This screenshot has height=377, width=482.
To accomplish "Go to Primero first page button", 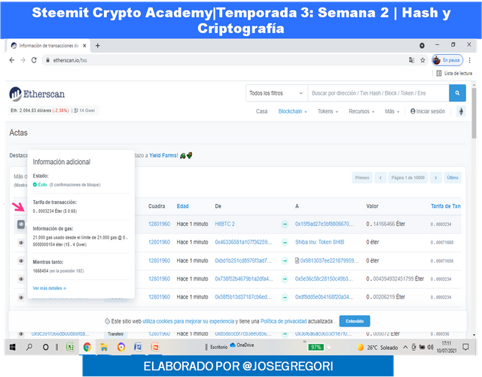I will click(x=362, y=178).
